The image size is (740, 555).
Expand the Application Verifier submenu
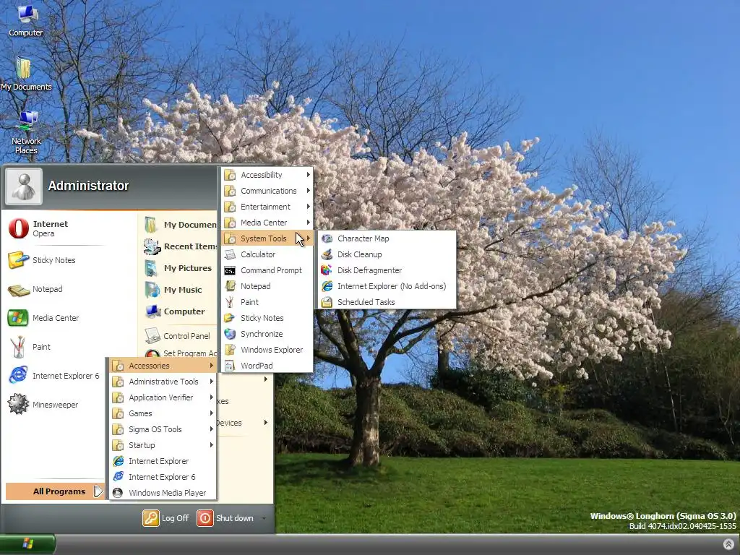tap(163, 397)
